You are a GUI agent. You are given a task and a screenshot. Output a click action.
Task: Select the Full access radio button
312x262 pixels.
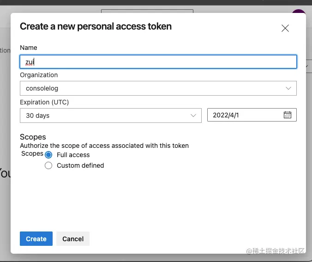48,155
